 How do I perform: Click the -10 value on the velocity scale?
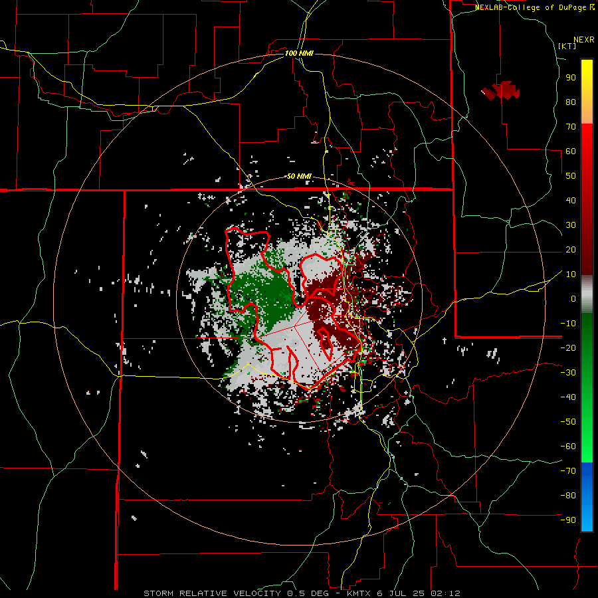[568, 324]
